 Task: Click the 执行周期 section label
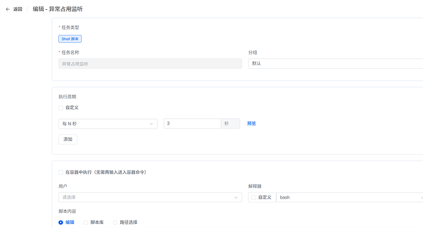(x=67, y=97)
